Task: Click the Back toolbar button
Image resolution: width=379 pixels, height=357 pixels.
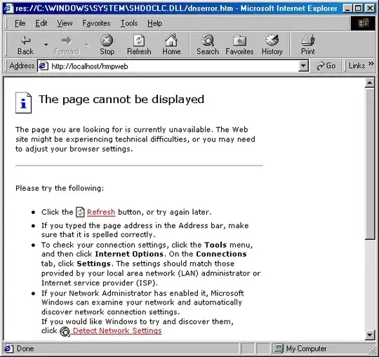Action: [26, 45]
